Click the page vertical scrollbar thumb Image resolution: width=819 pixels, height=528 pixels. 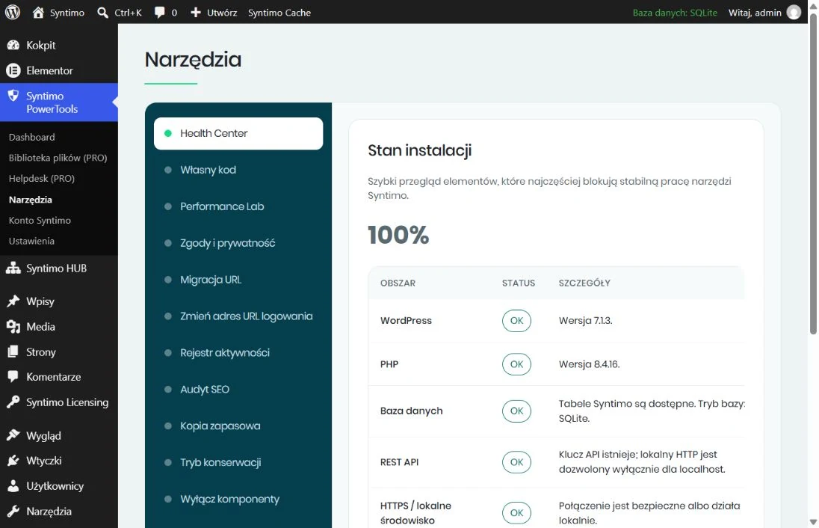813,174
